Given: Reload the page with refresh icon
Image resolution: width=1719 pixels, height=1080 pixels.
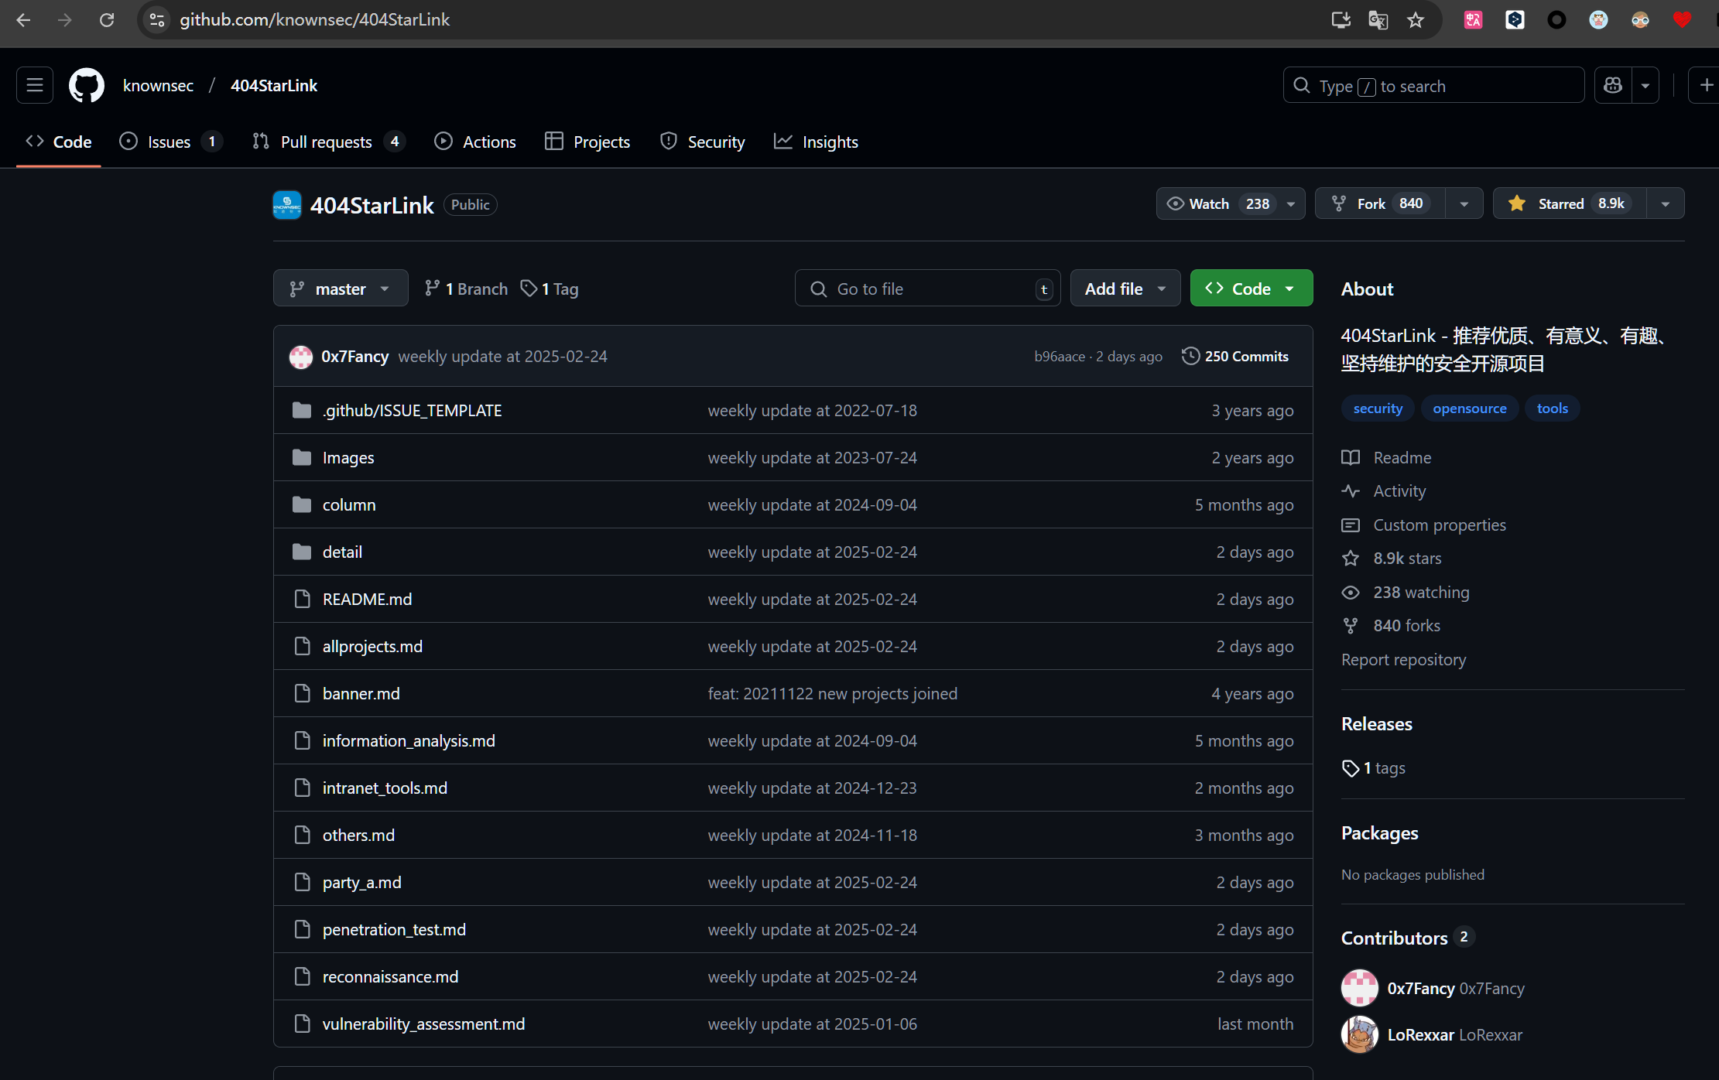Looking at the screenshot, I should coord(107,20).
